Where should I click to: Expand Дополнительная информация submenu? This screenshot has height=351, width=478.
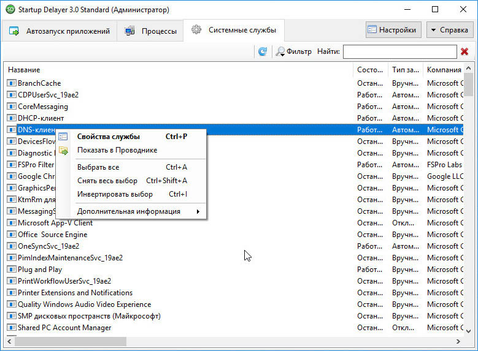131,211
